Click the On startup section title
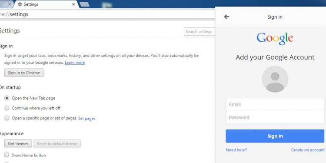The width and height of the screenshot is (326, 163). pos(10,87)
